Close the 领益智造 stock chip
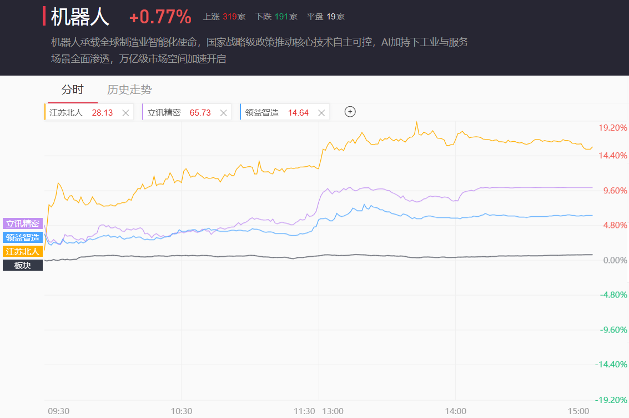 (x=321, y=113)
